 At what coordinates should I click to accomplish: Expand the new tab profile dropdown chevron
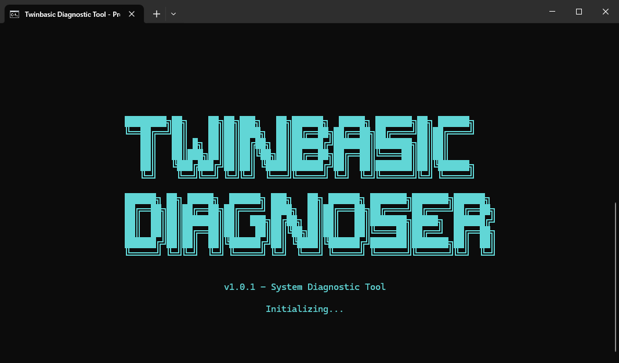point(173,14)
